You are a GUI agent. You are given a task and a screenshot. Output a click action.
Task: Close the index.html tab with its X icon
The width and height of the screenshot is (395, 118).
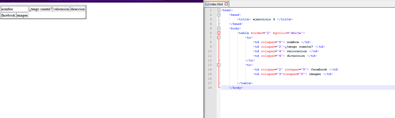click(x=226, y=4)
